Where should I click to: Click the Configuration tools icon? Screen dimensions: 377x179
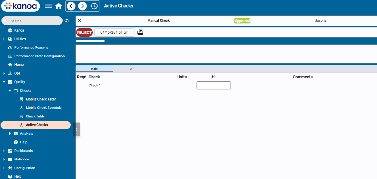10,168
